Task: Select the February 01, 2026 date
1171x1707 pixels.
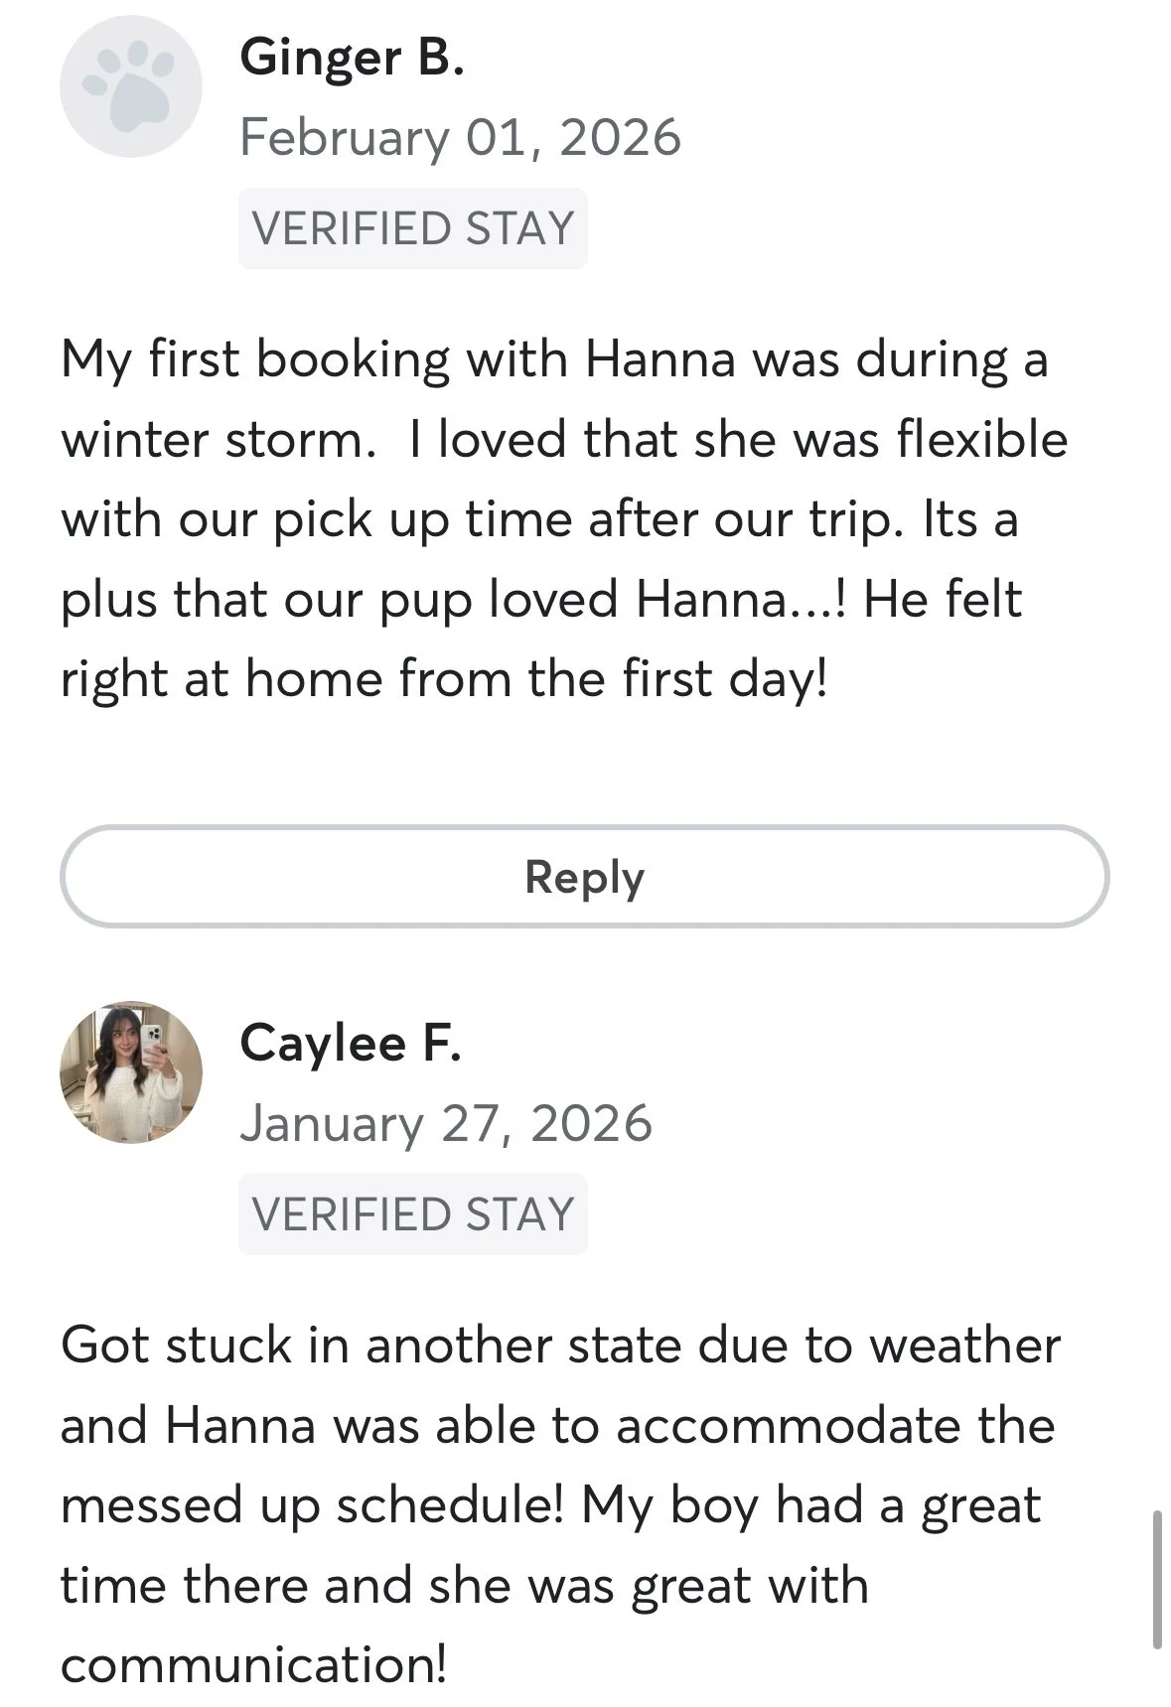Action: 460,137
